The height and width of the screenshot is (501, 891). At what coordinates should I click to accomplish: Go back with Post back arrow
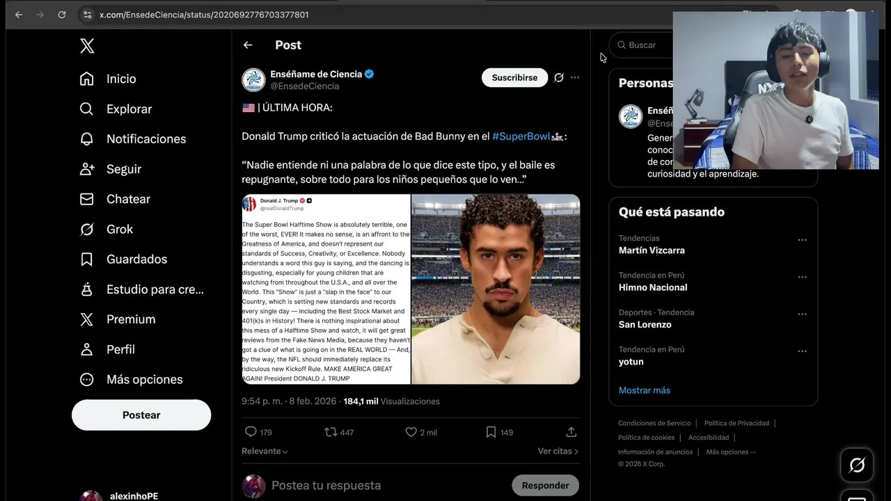tap(248, 45)
